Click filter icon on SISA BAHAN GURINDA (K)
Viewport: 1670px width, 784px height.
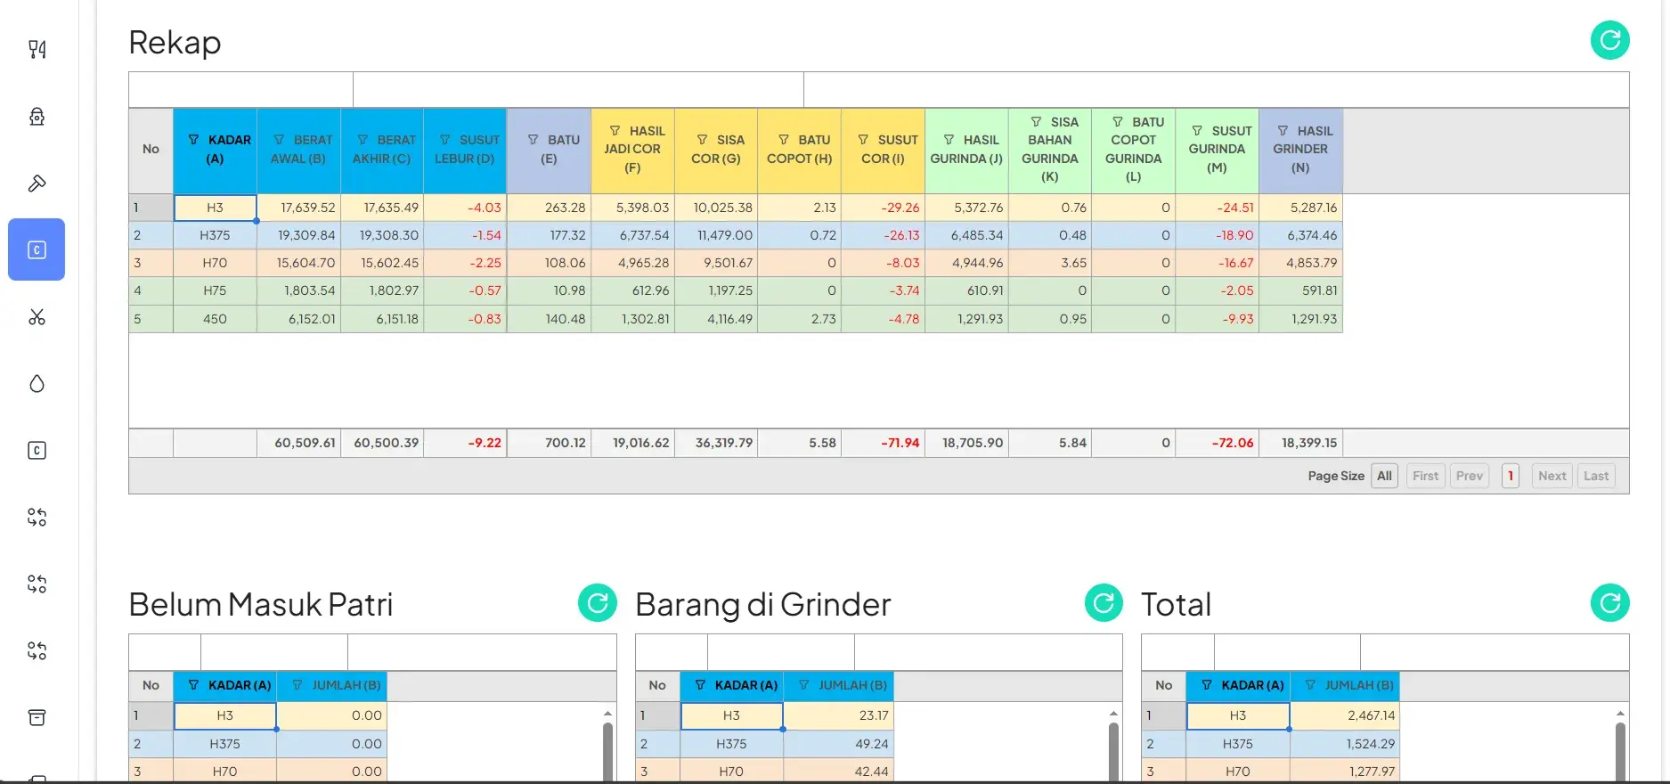click(x=1036, y=122)
